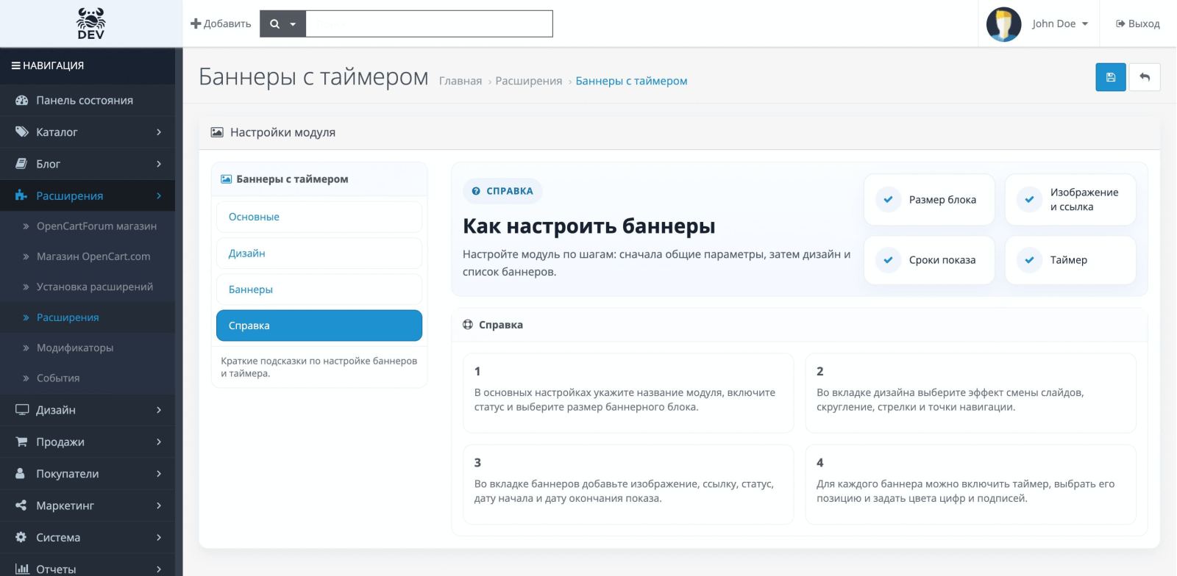
Task: Select the active Справка tab
Action: (x=319, y=325)
